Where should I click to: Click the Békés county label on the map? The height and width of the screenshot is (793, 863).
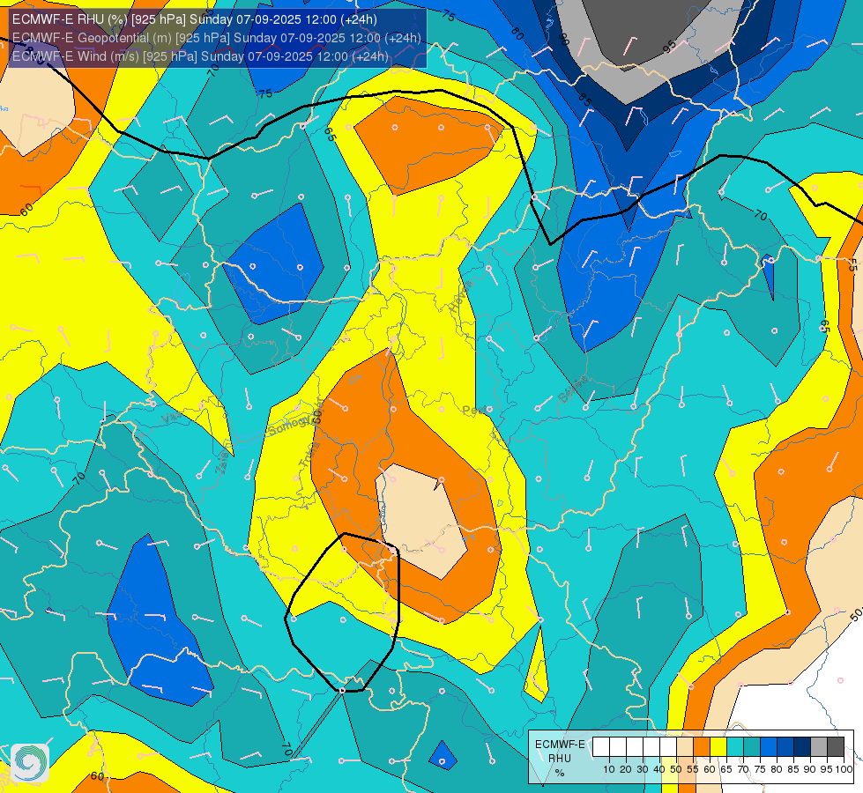tap(572, 389)
